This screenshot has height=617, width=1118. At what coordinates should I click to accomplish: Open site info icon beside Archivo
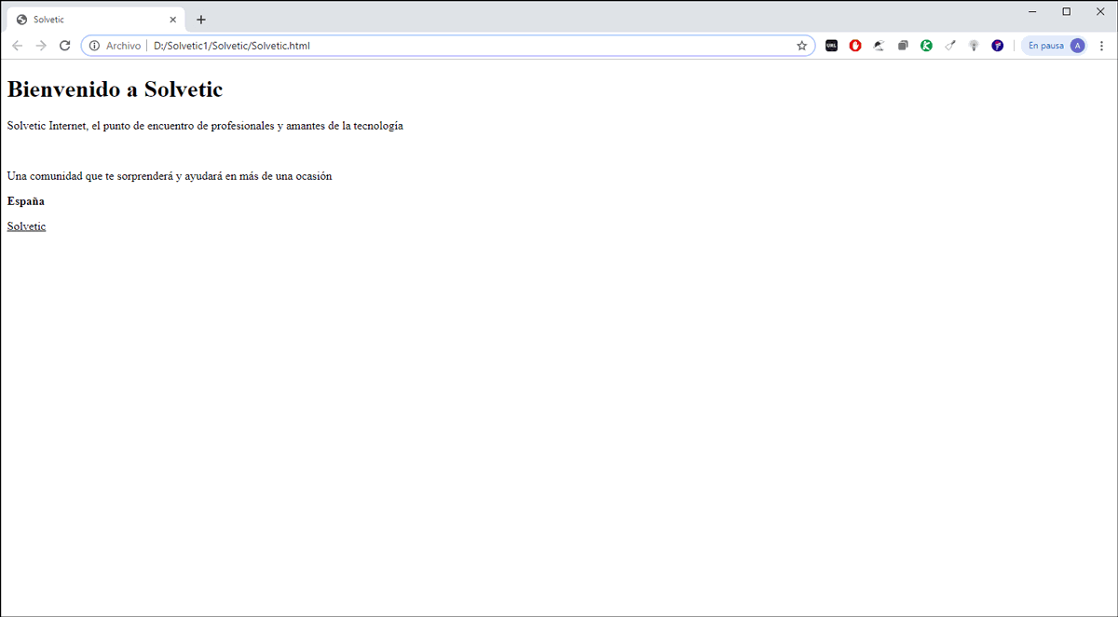point(94,46)
